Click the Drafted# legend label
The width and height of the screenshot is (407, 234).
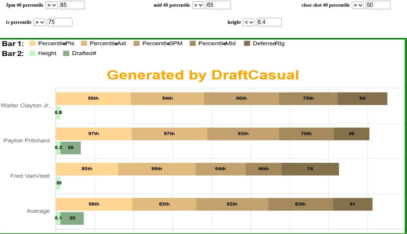pos(84,53)
